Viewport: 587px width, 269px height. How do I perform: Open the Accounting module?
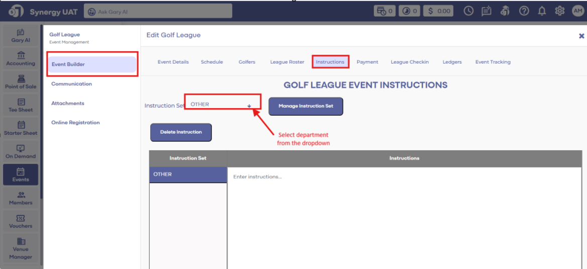point(21,59)
